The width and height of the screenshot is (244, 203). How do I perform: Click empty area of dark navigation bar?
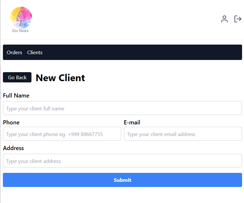(140, 52)
